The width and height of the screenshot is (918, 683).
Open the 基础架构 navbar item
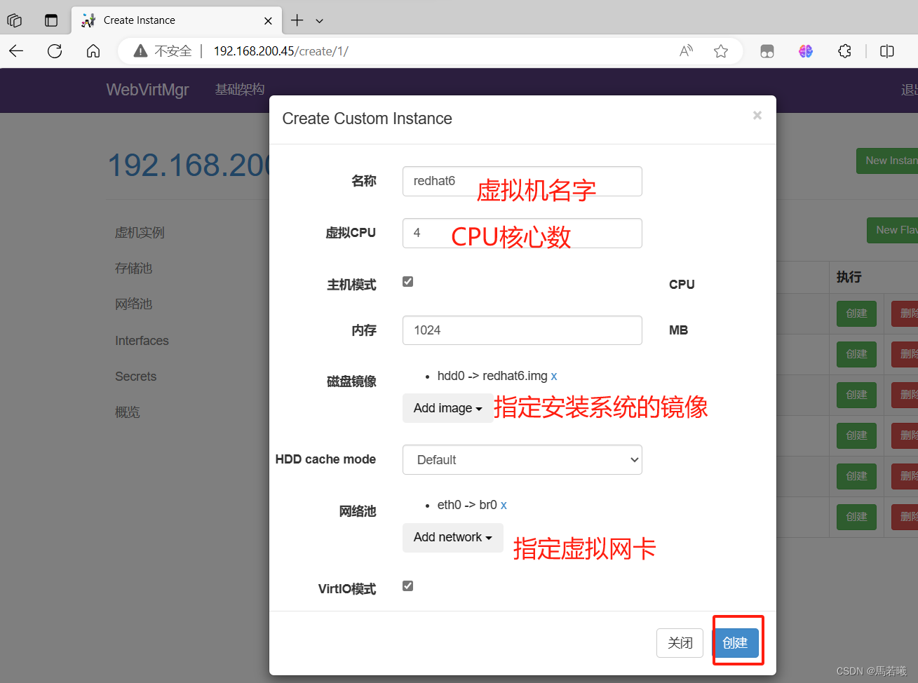[x=240, y=90]
